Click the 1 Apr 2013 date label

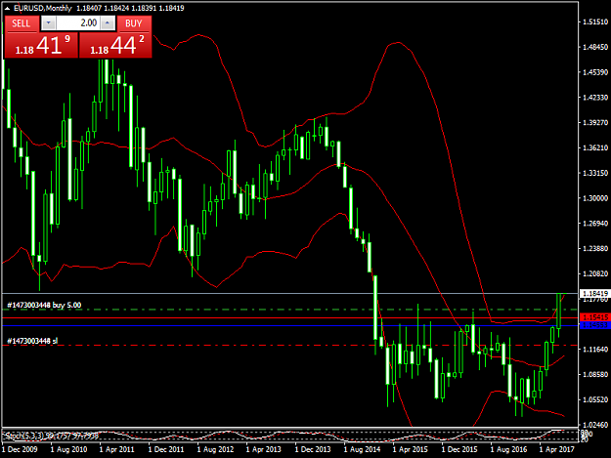tap(264, 449)
